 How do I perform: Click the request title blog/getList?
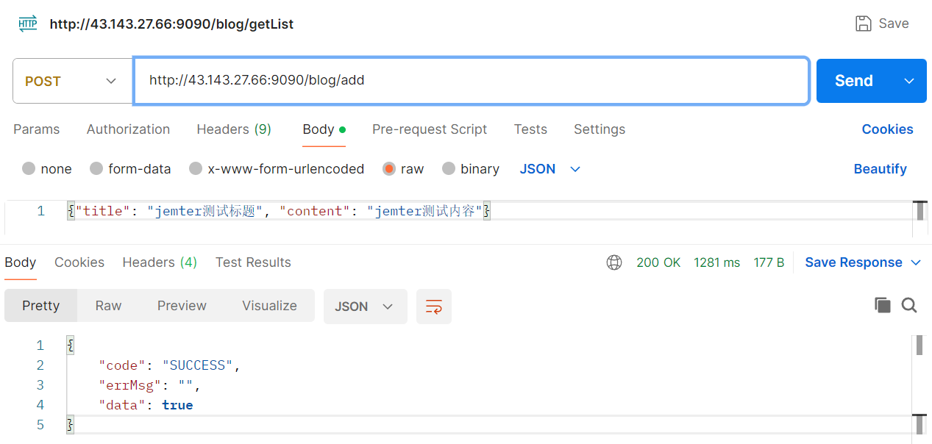(171, 24)
